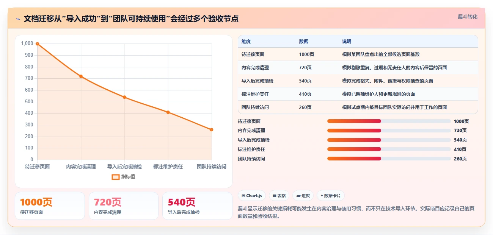Open the 1000页 待迁移页面 stat card

pyautogui.click(x=50, y=206)
